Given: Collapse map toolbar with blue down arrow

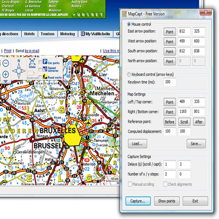Looking at the screenshot, I should pos(5,81).
